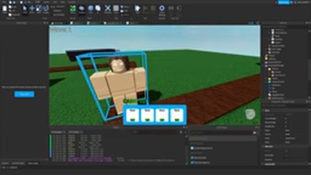This screenshot has width=311, height=175.
Task: Activate the Rotate tool
Action: point(46,9)
